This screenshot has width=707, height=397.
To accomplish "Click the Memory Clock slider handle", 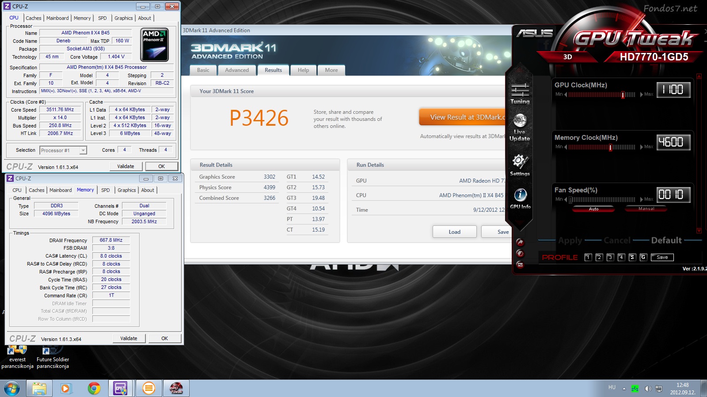I will (610, 147).
